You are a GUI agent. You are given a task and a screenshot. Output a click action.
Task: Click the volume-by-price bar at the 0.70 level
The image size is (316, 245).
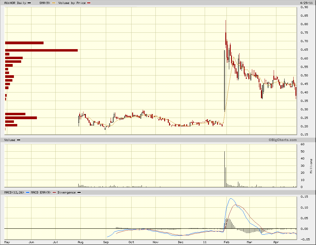[x=24, y=43]
